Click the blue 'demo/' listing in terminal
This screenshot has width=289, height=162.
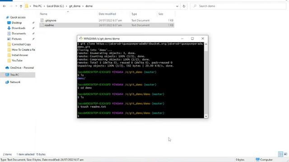point(81,78)
